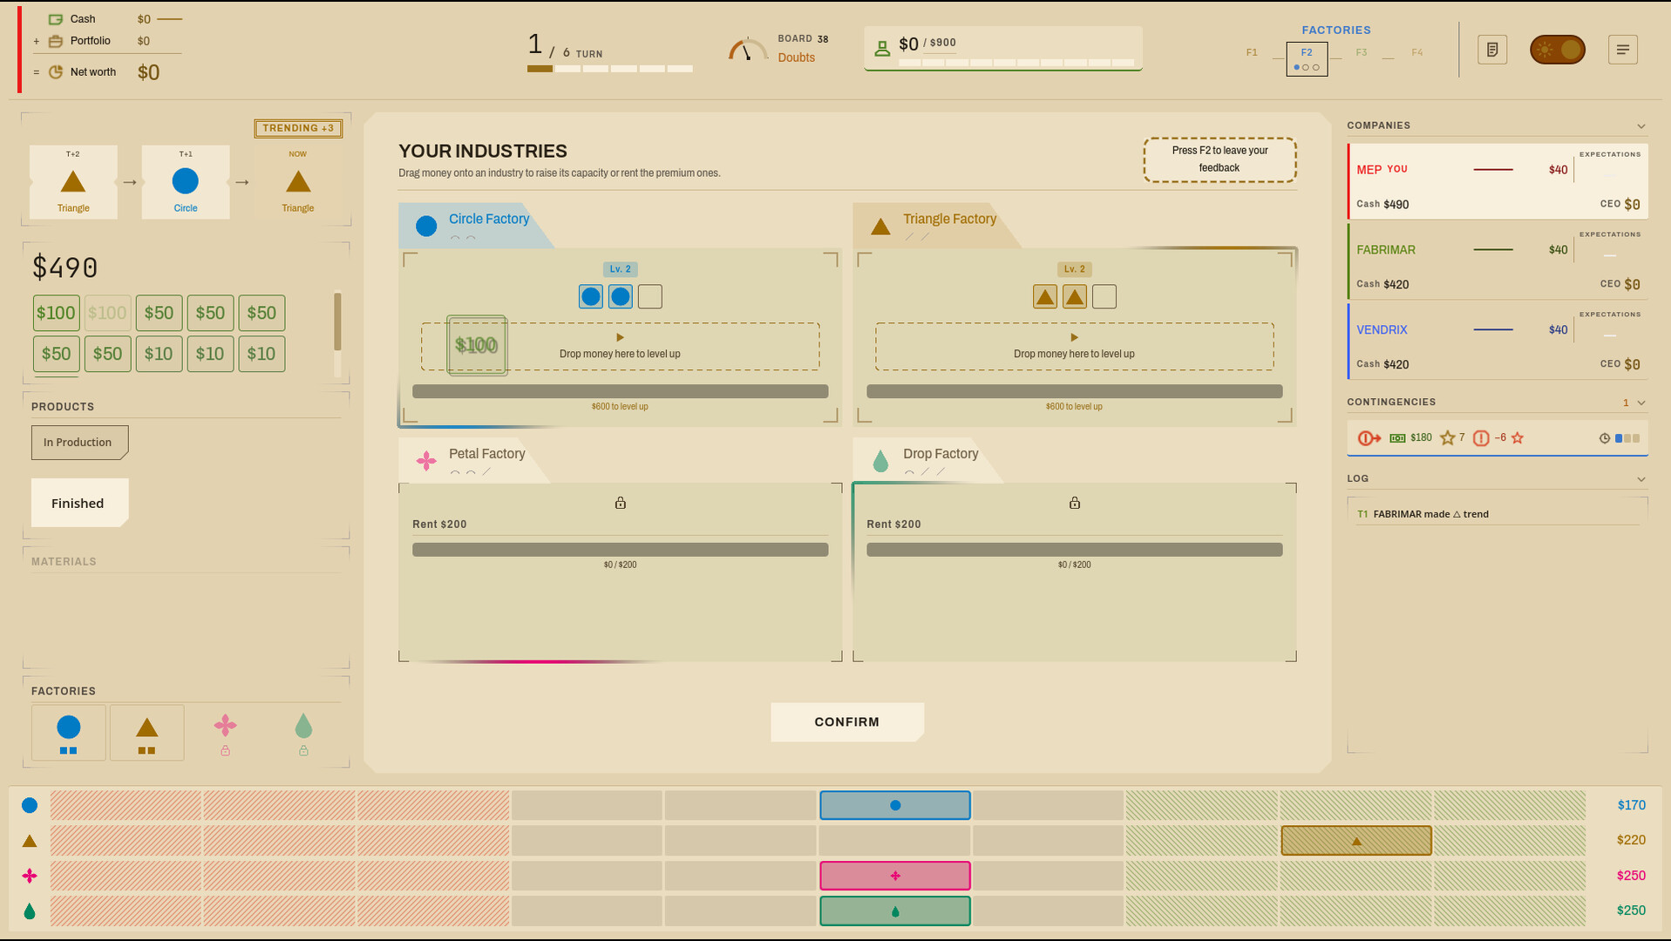The image size is (1671, 941).
Task: Open the F4 factories tab
Action: click(1417, 53)
